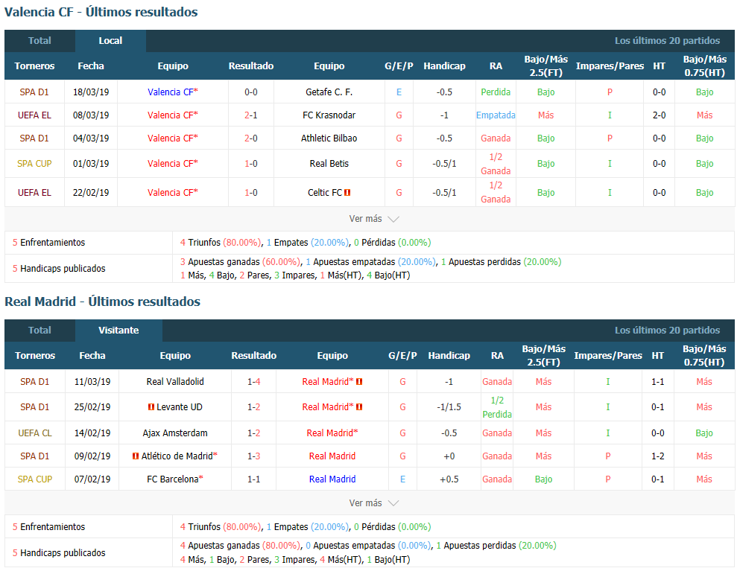Click Real Madrid in Ajax Amsterdam row
This screenshot has width=740, height=571.
(x=332, y=433)
